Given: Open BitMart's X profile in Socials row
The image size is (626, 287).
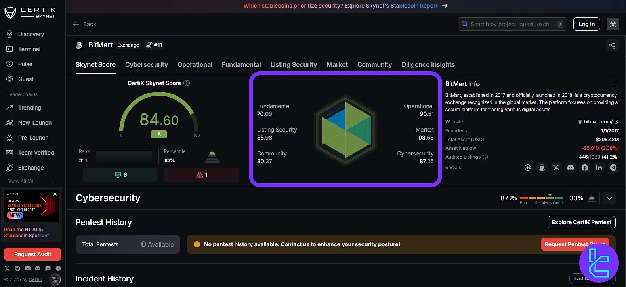Looking at the screenshot, I should click(x=556, y=168).
